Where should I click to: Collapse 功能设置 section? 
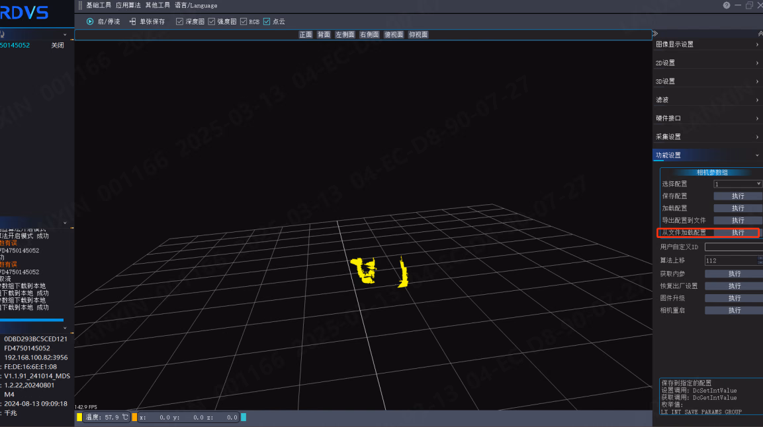coord(707,155)
